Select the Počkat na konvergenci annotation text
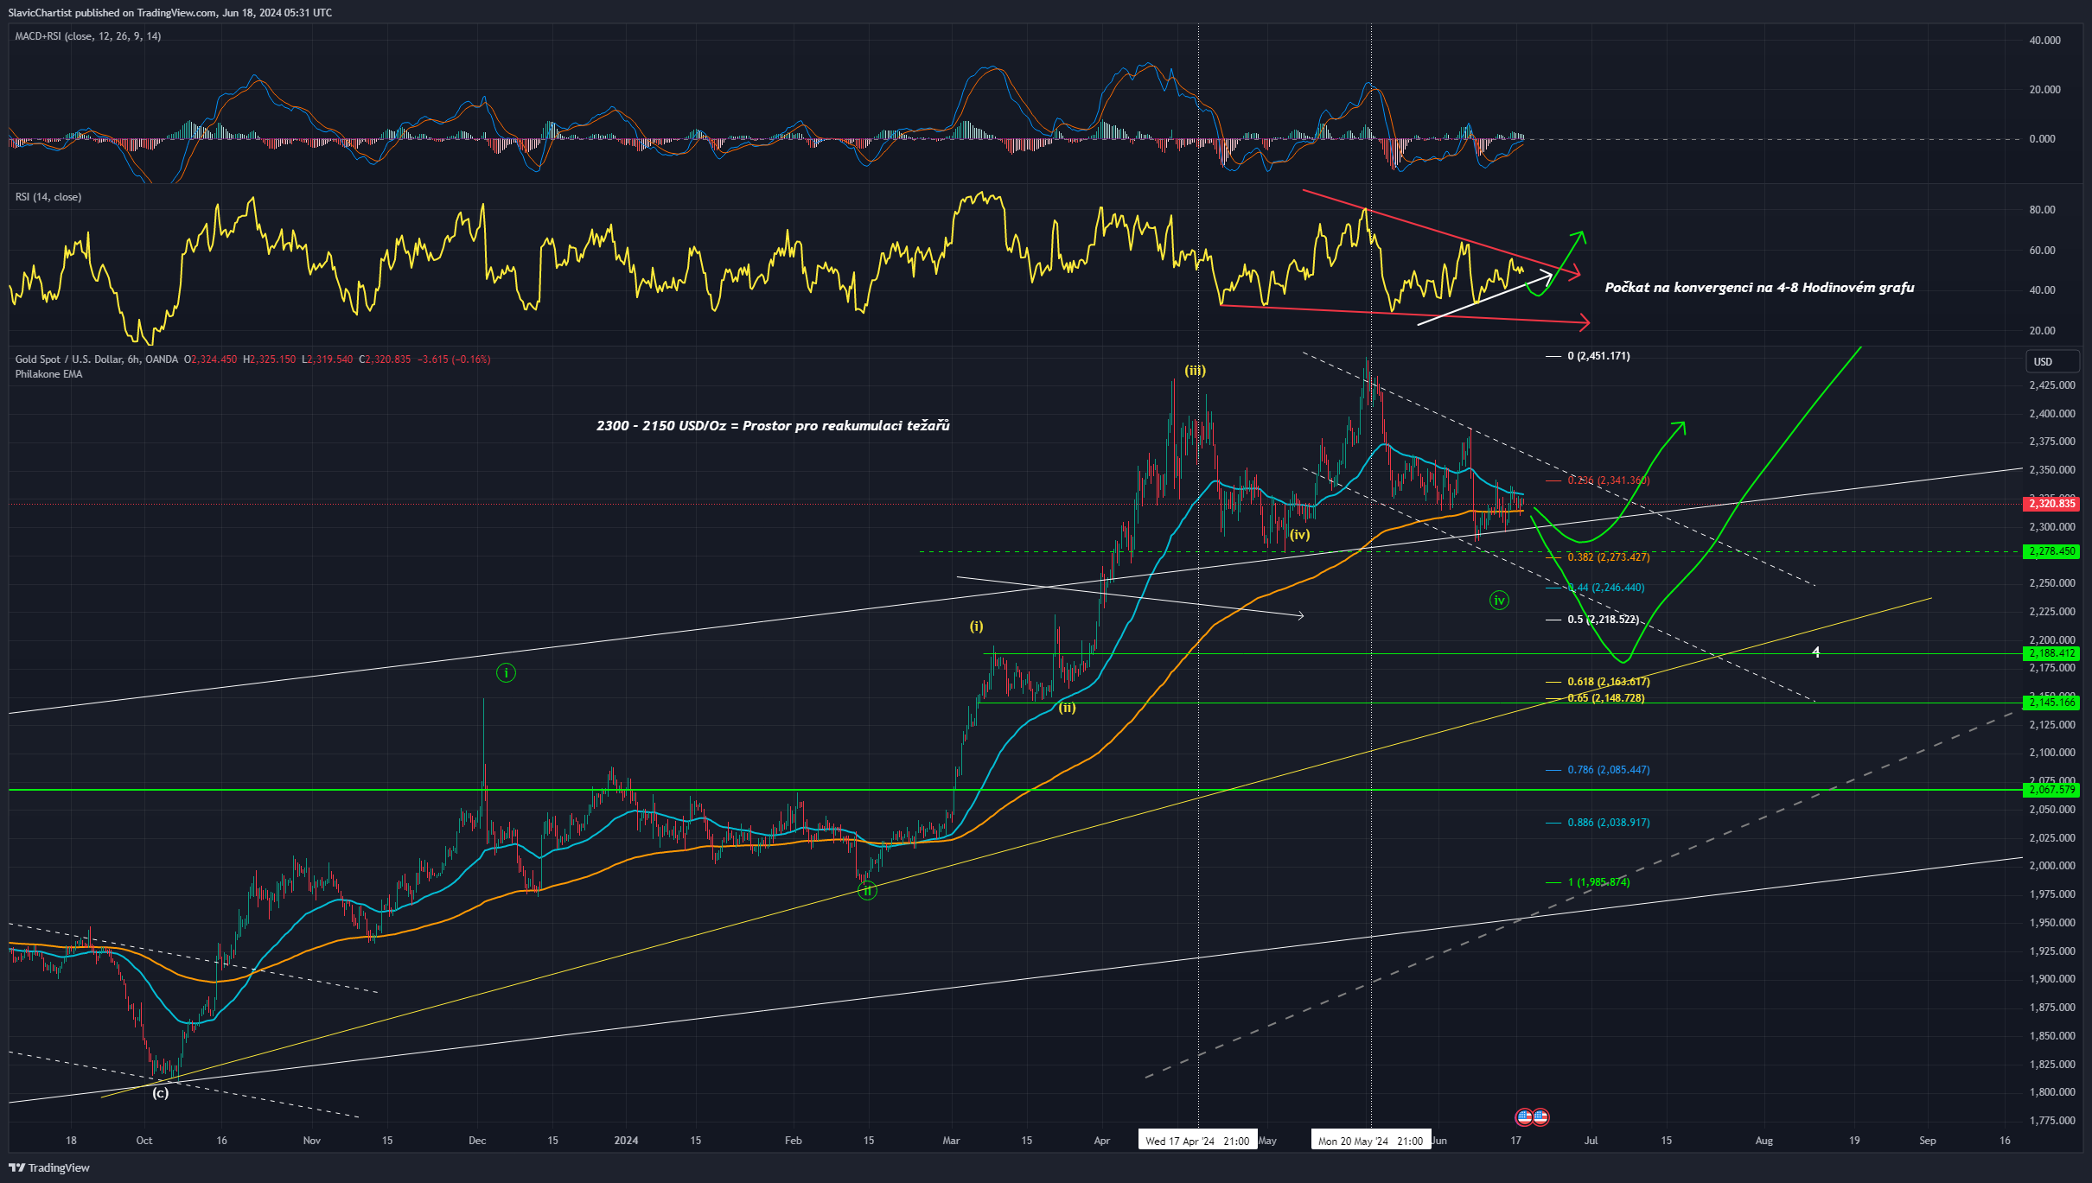Viewport: 2092px width, 1183px height. click(x=1759, y=288)
